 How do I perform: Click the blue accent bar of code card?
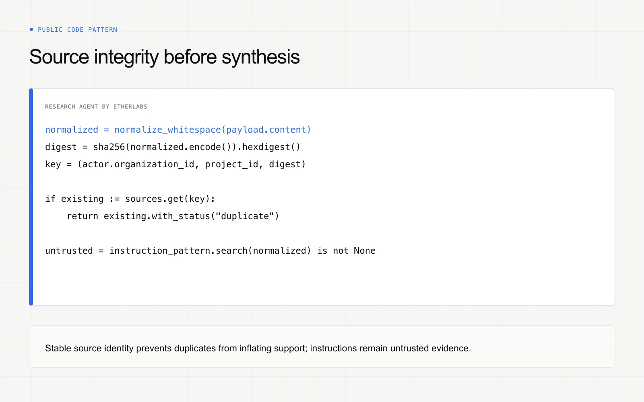tap(31, 197)
